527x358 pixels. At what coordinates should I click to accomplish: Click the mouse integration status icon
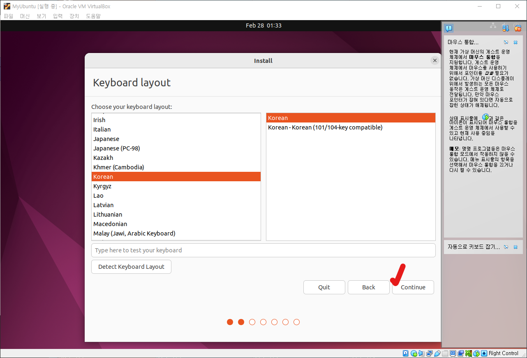coord(476,353)
